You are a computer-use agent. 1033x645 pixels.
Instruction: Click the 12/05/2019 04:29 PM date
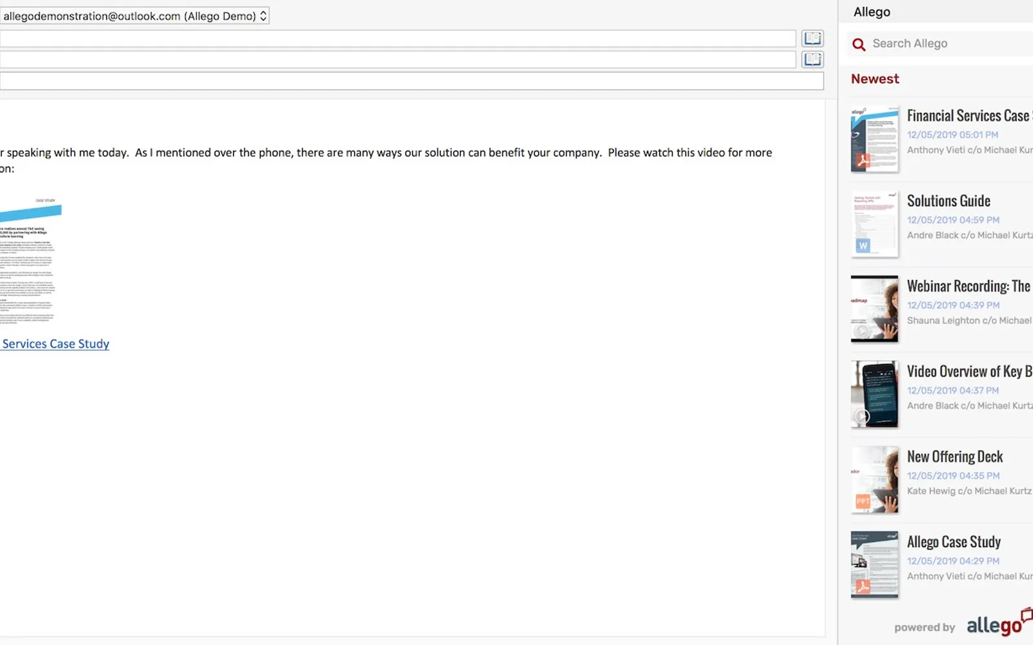[953, 561]
